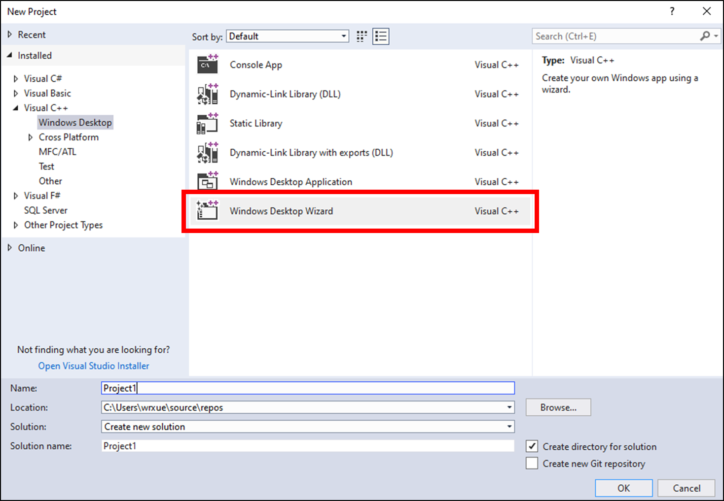Image resolution: width=724 pixels, height=501 pixels.
Task: Expand the Visual Basic node
Action: 16,93
